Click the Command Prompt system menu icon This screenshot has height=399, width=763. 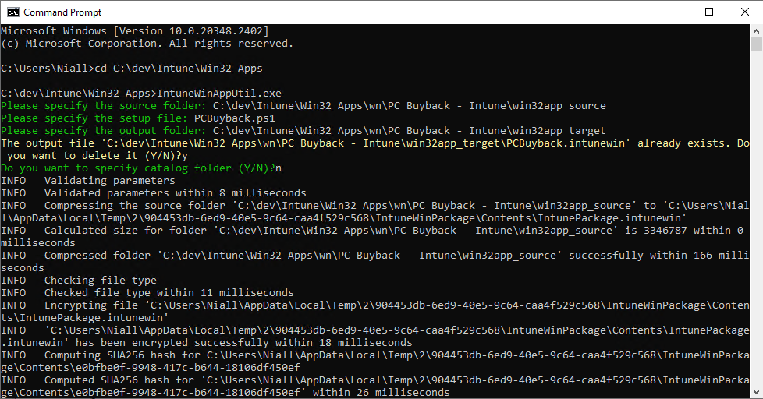click(x=12, y=12)
